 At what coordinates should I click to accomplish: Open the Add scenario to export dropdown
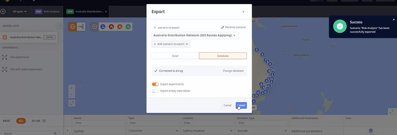tap(171, 44)
